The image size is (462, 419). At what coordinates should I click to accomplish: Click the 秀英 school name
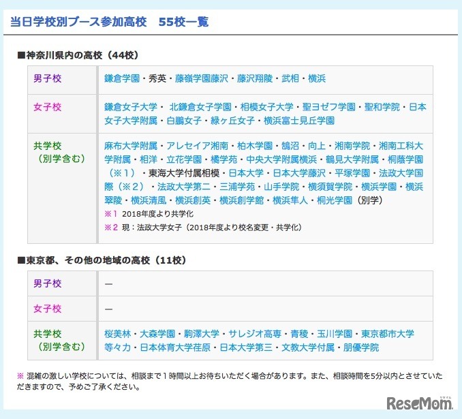coord(157,78)
